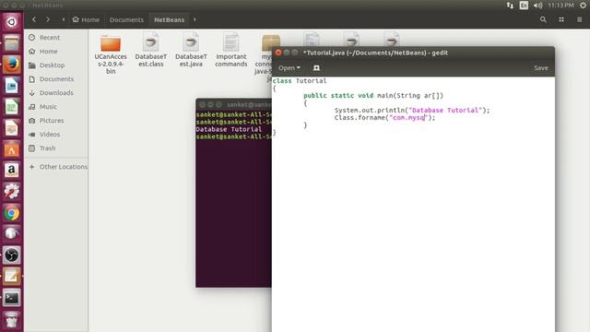Switch to the Terminal dock icon
Image resolution: width=590 pixels, height=332 pixels.
coord(12,298)
